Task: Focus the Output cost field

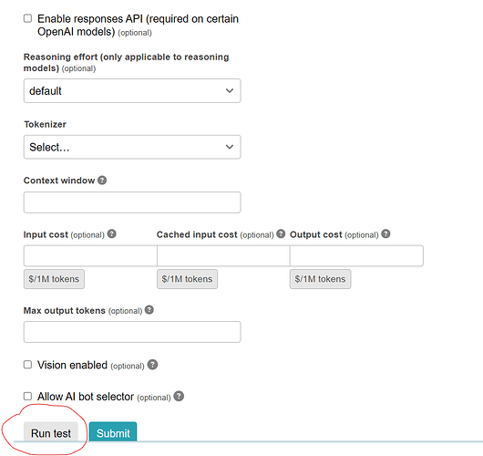Action: point(356,256)
